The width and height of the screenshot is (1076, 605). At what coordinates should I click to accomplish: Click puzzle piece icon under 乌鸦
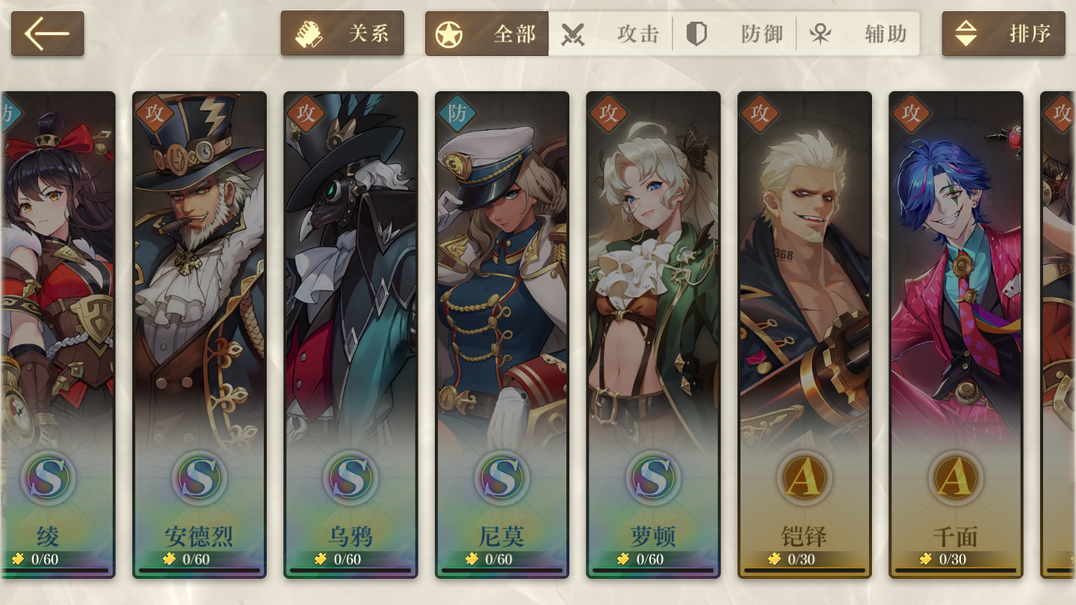coord(321,559)
